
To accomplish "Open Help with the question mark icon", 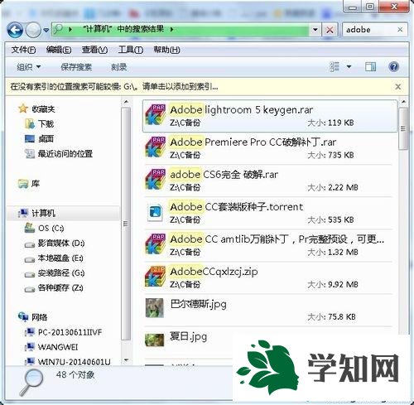I will [393, 66].
